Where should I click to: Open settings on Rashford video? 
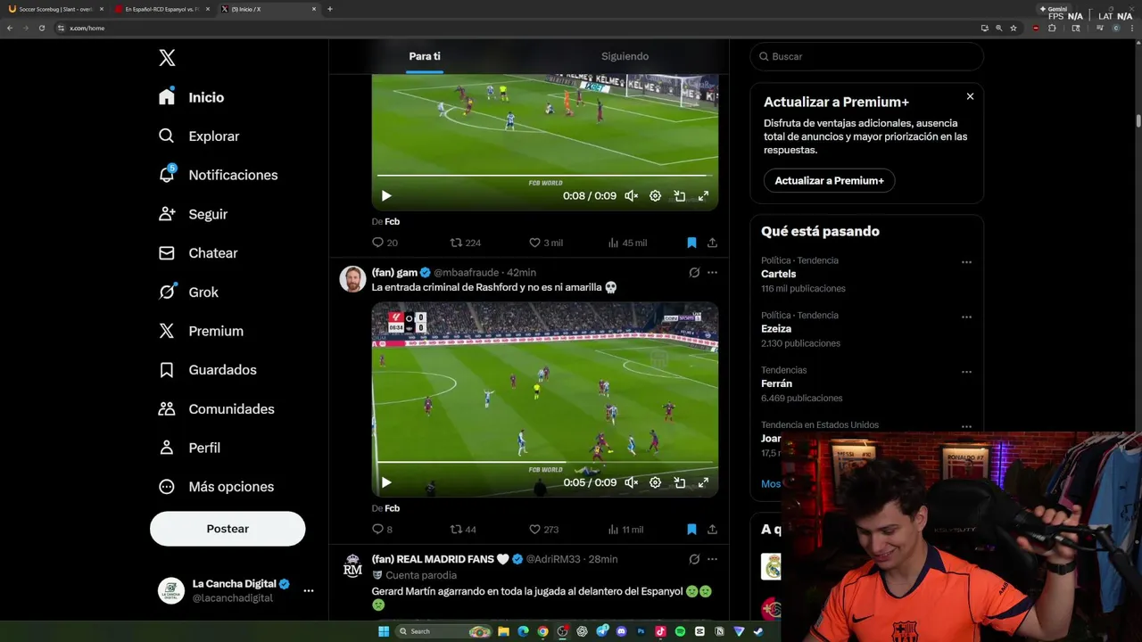655,482
